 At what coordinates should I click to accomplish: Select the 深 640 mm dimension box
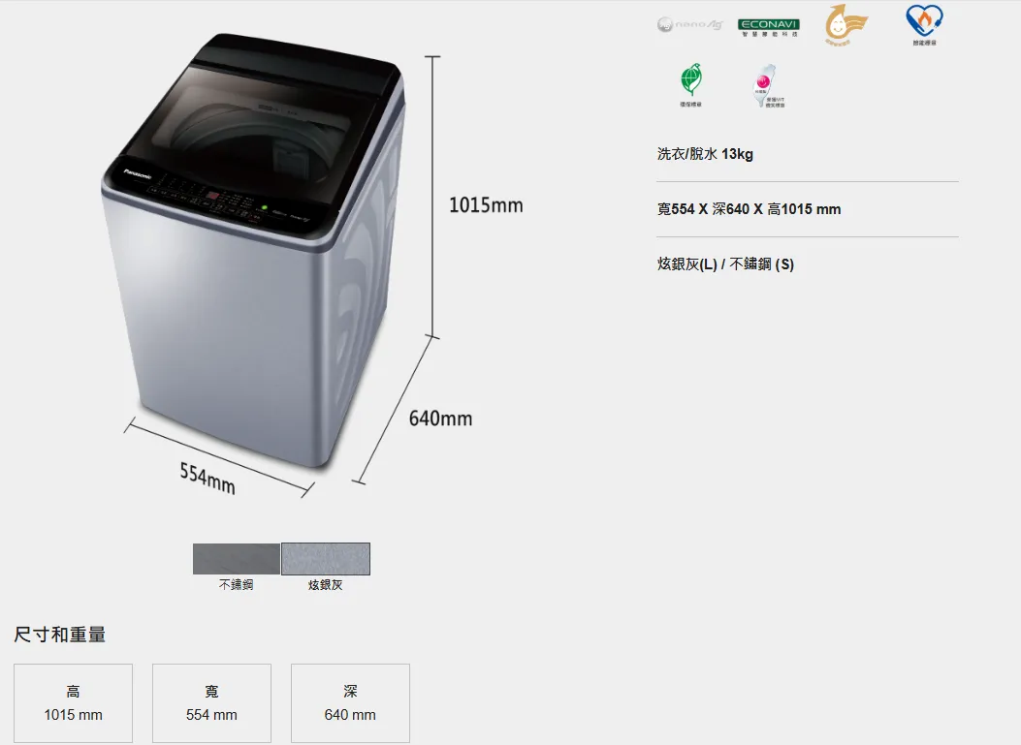click(350, 702)
